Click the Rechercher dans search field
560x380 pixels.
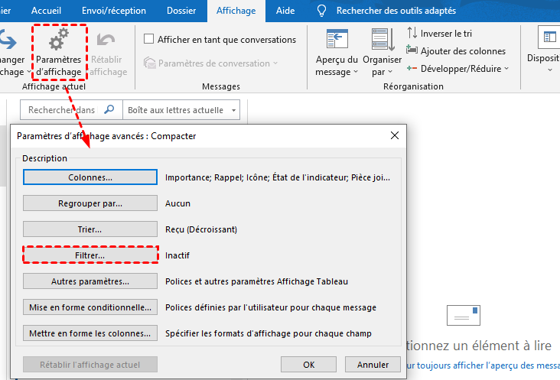(61, 110)
